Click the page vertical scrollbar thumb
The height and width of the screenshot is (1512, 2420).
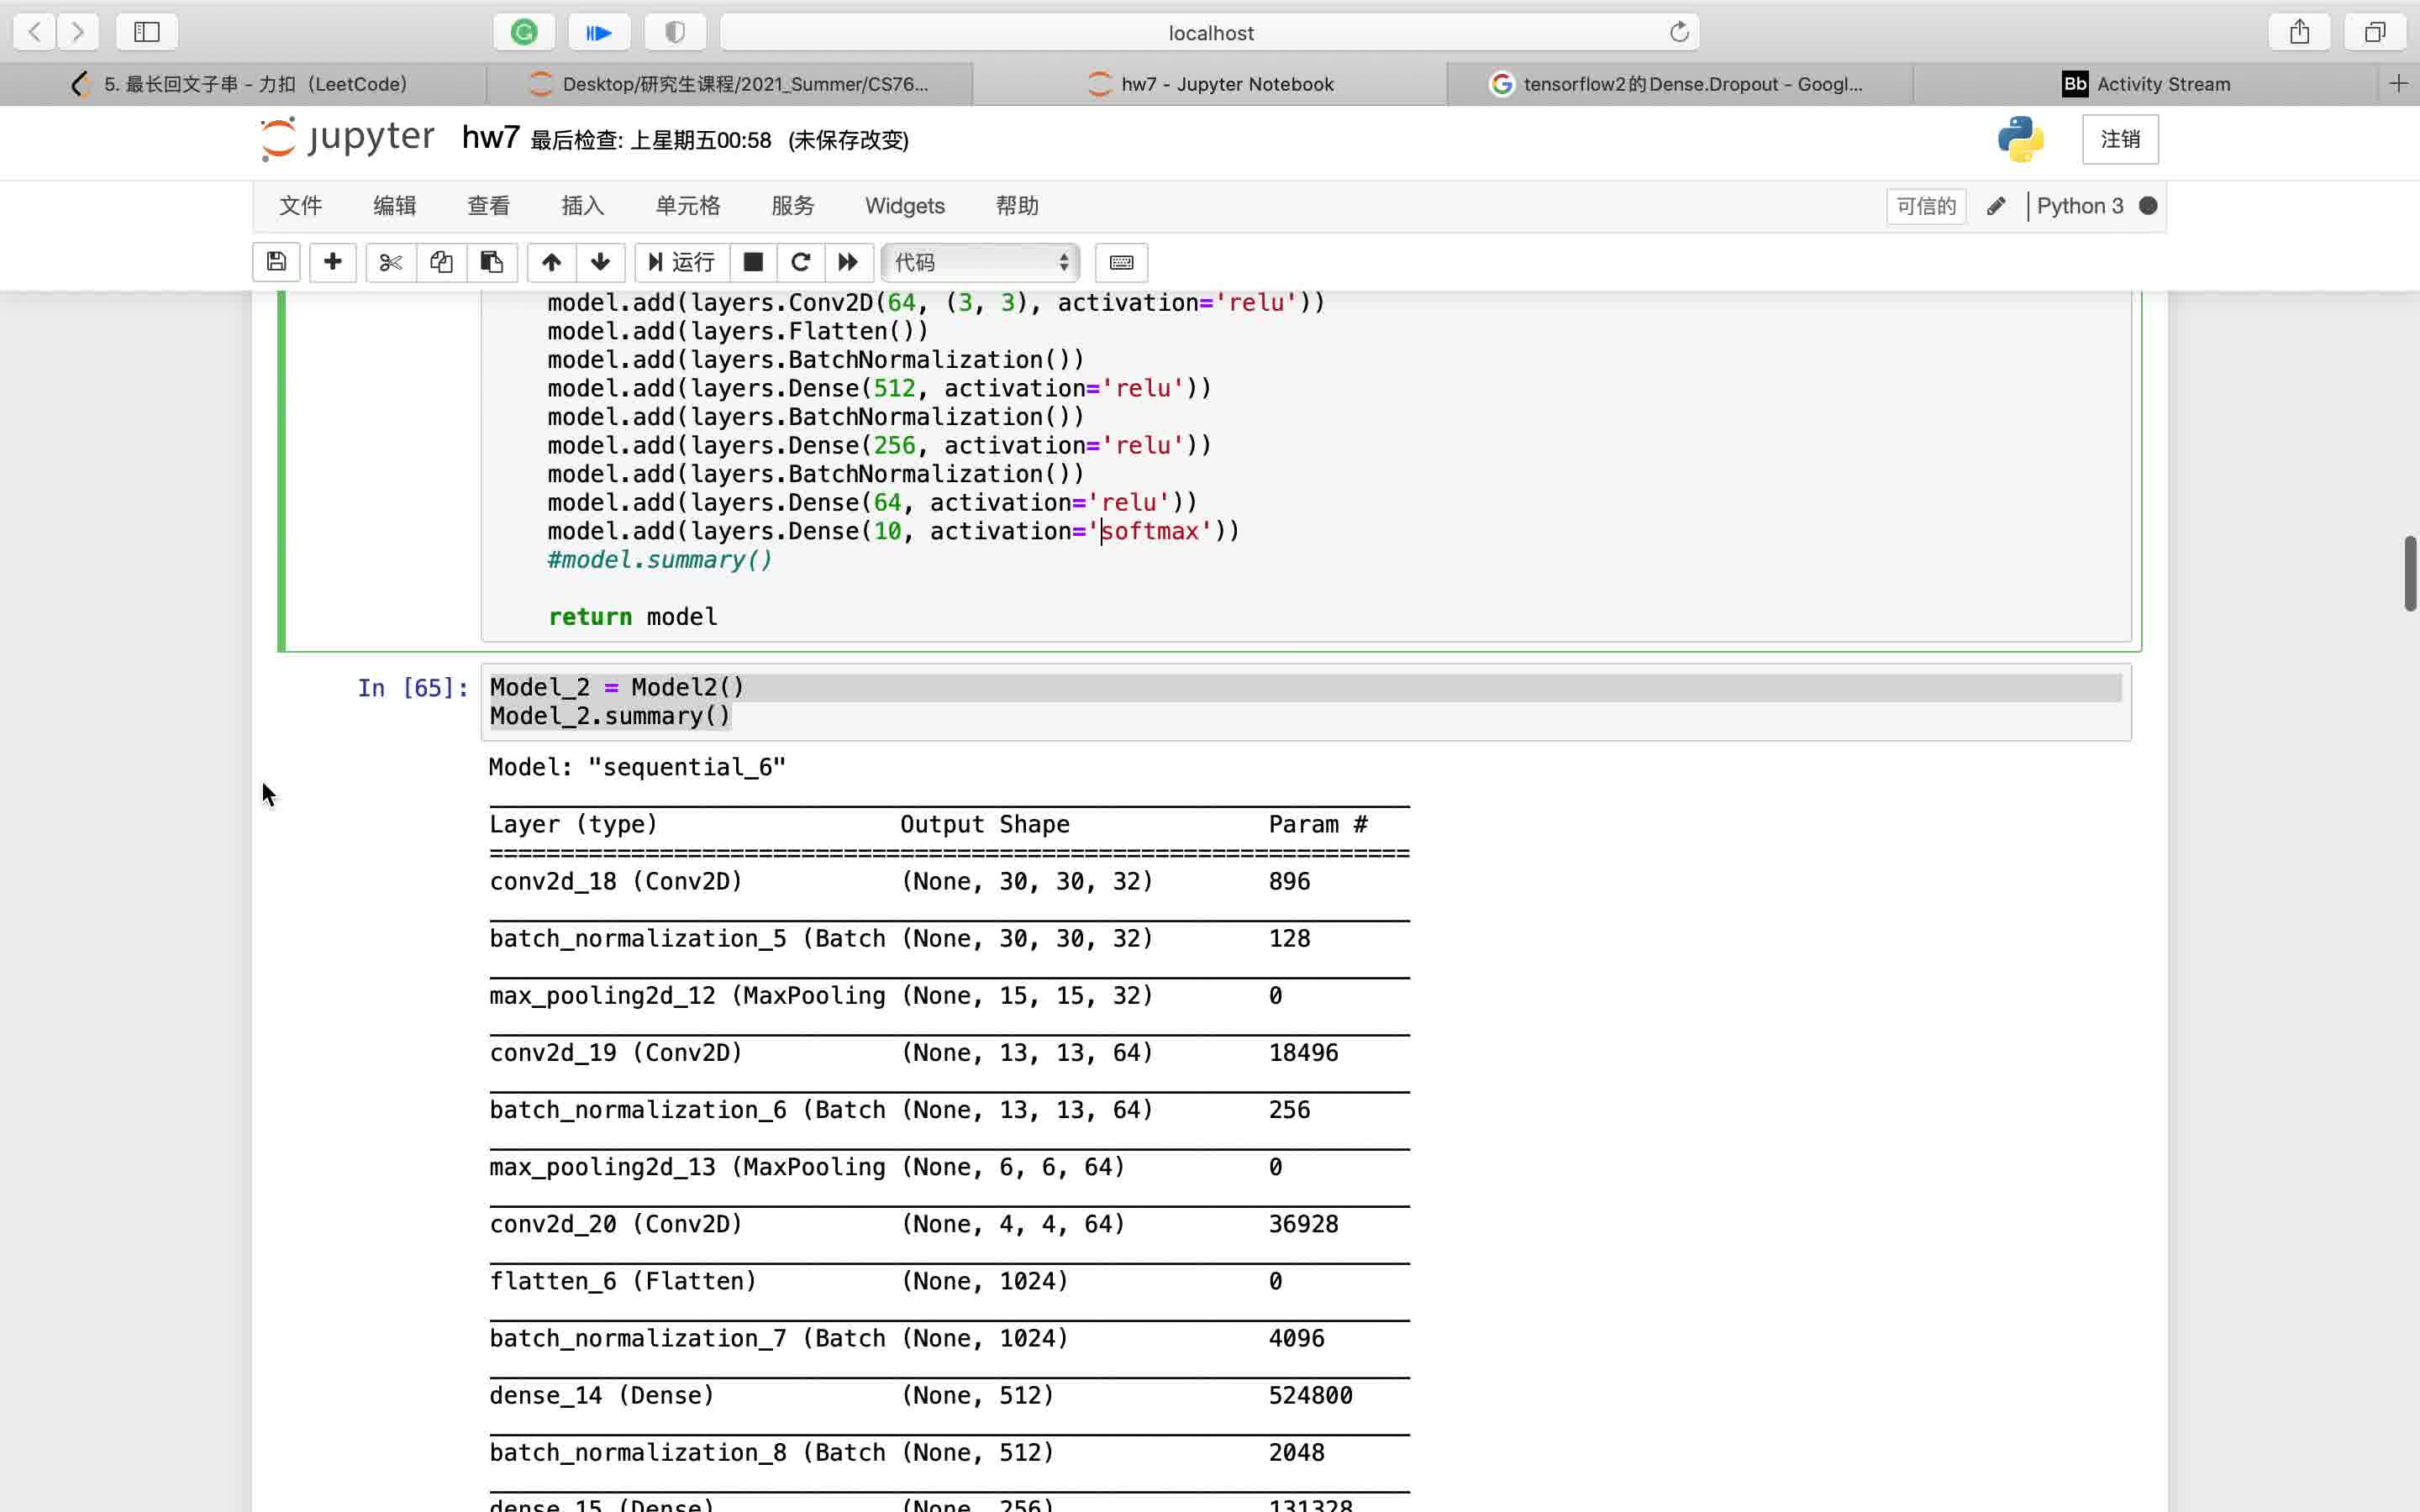tap(2410, 573)
